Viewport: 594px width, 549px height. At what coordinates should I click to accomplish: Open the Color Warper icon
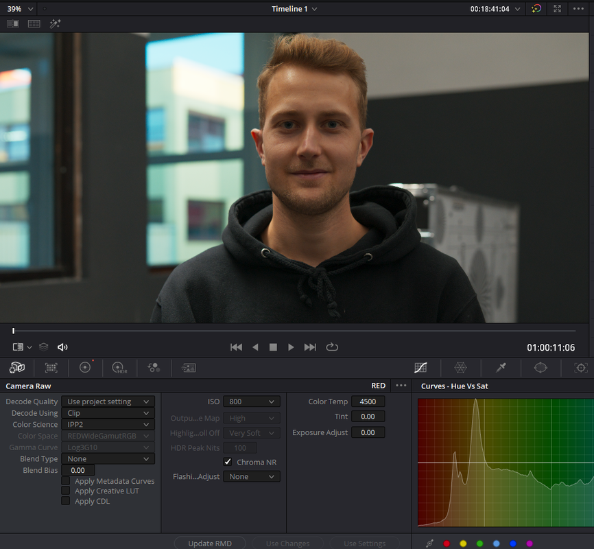[x=461, y=367]
